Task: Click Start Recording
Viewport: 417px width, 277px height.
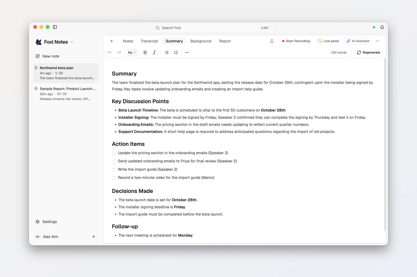Action: click(296, 41)
